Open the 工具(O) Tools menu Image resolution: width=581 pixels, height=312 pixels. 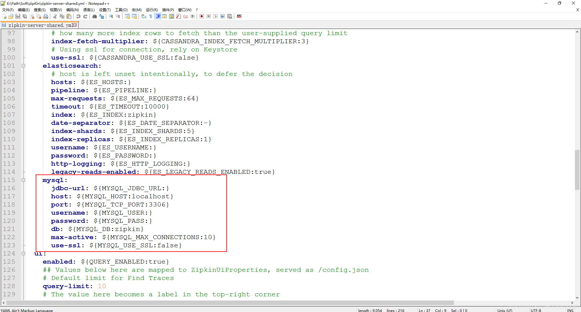click(121, 10)
